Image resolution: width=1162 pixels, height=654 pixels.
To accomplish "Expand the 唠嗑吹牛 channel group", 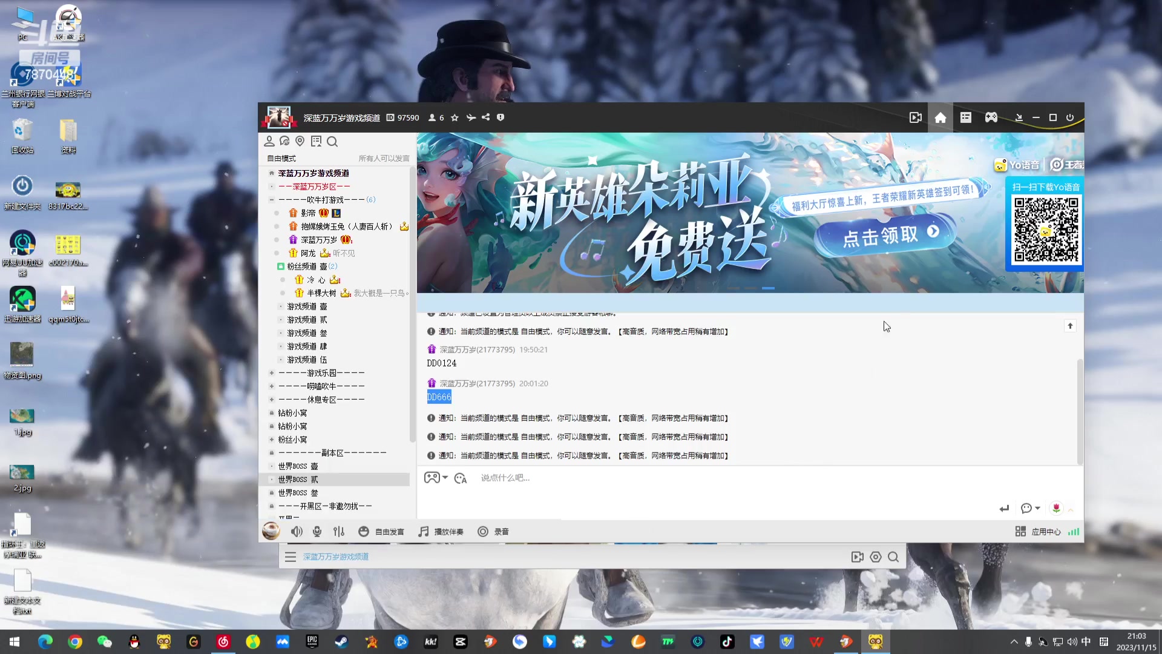I will pos(272,386).
